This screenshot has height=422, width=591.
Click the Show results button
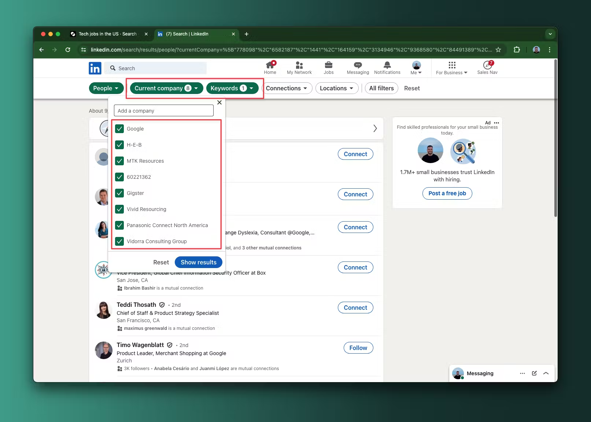tap(198, 262)
